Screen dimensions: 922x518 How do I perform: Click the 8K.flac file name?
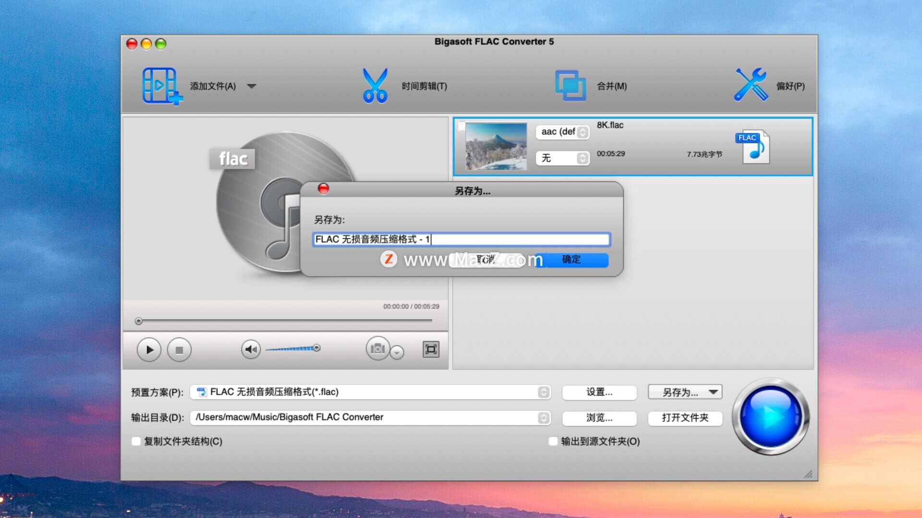(610, 125)
